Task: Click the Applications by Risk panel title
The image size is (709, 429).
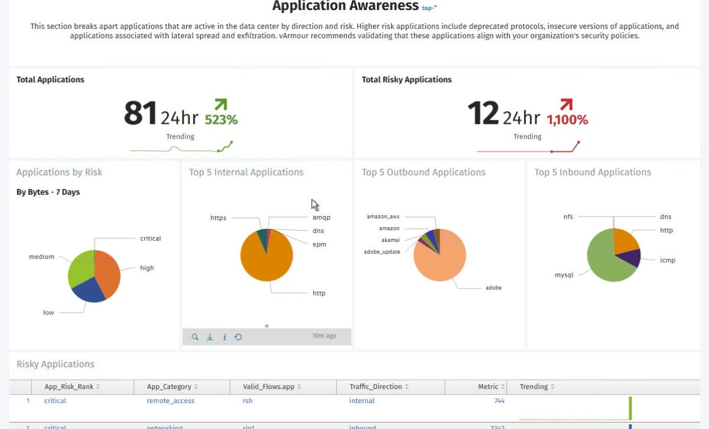Action: pyautogui.click(x=59, y=172)
